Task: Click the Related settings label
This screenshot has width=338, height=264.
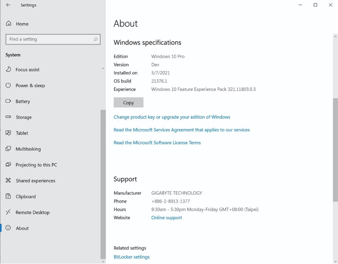Action: click(130, 248)
